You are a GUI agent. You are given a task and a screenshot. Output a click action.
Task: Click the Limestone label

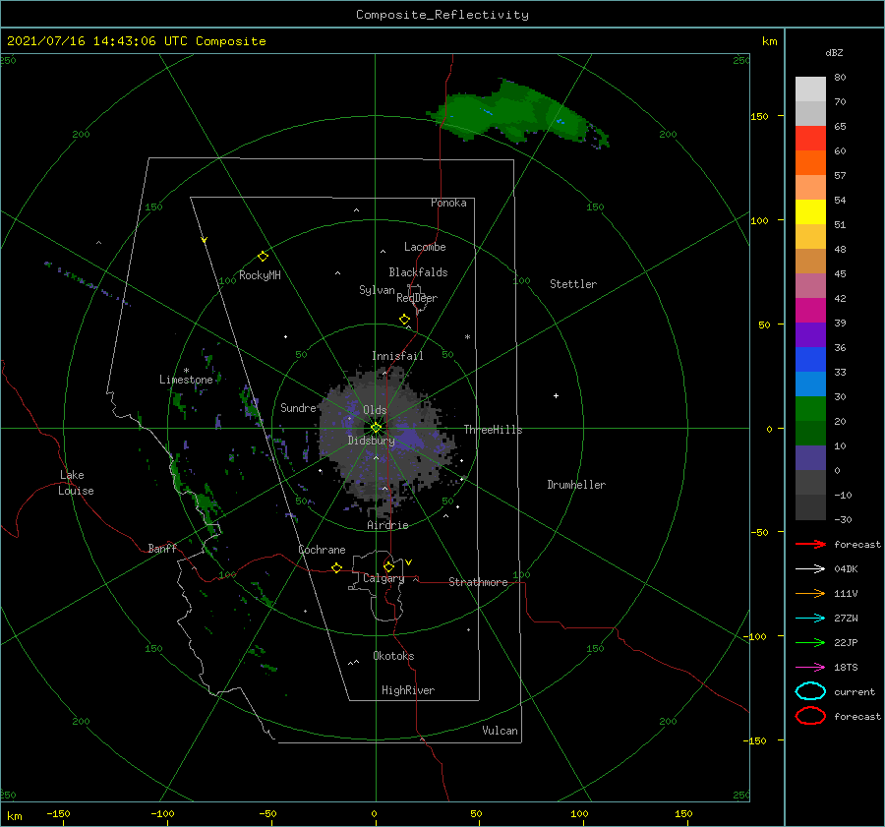pyautogui.click(x=186, y=380)
